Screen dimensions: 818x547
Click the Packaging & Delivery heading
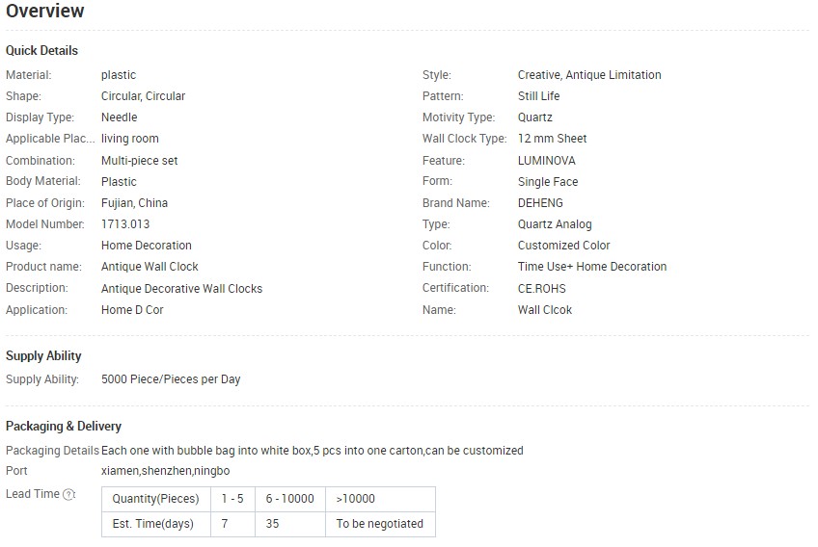coord(64,426)
